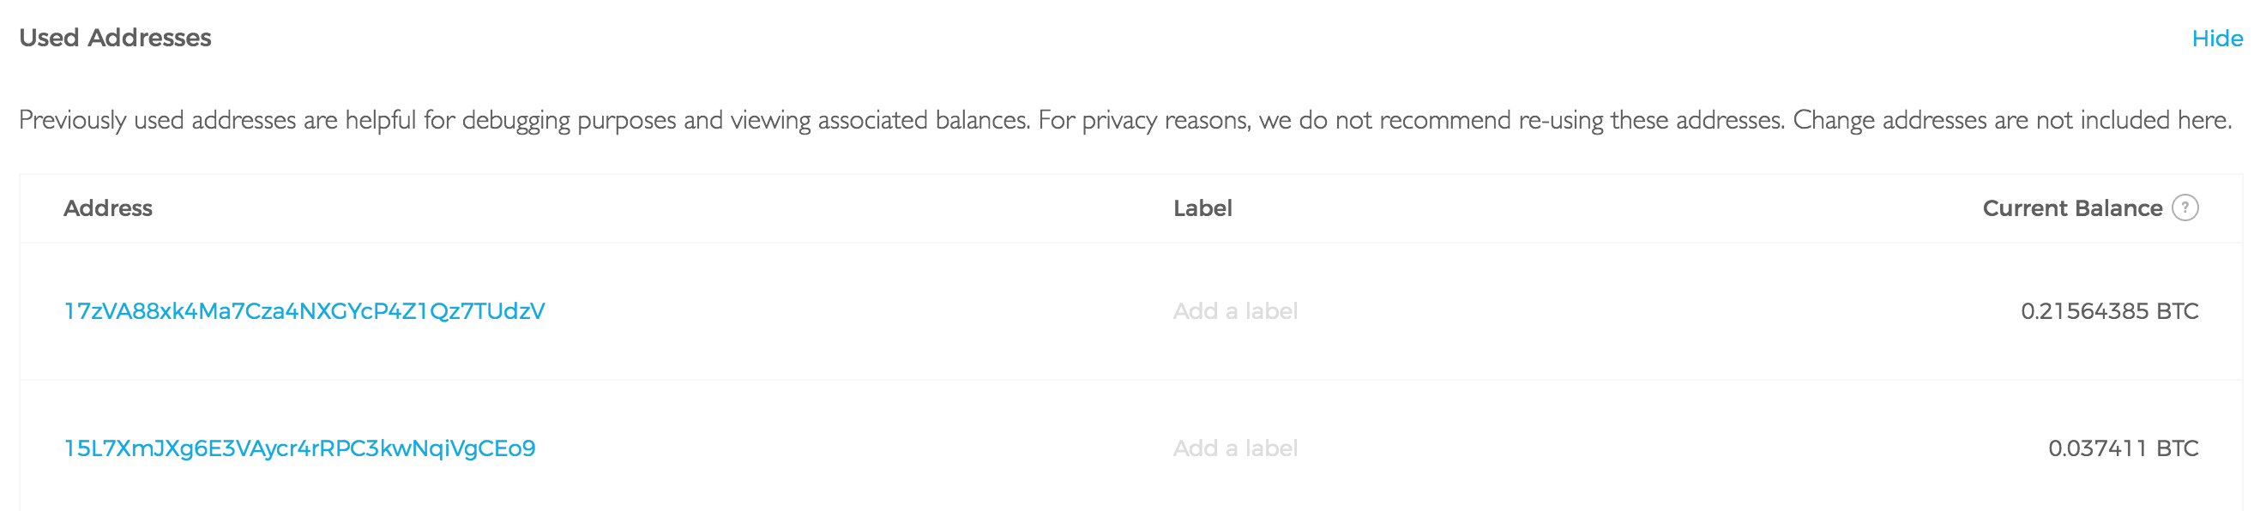
Task: Click the Used Addresses section heading
Action: click(115, 38)
